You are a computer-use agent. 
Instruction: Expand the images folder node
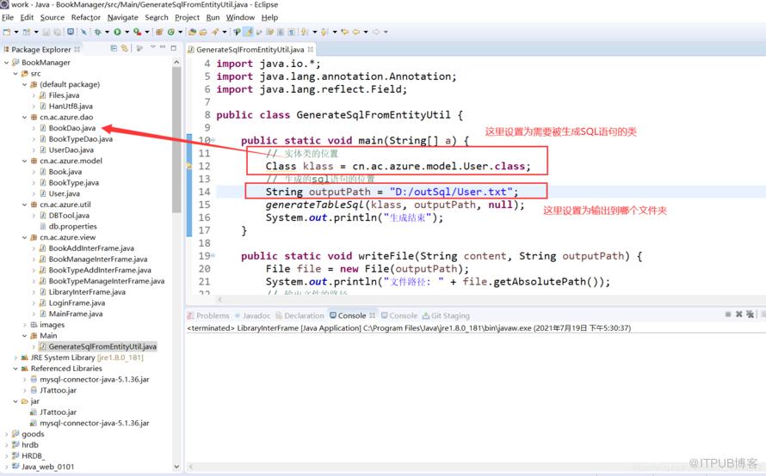24,325
